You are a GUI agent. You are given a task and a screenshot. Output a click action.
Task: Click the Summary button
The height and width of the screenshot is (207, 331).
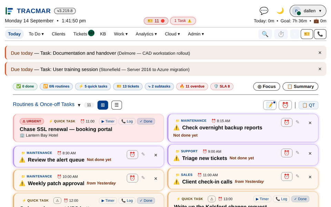[x=300, y=86]
